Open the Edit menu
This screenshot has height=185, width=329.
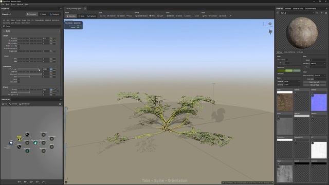tap(8, 4)
